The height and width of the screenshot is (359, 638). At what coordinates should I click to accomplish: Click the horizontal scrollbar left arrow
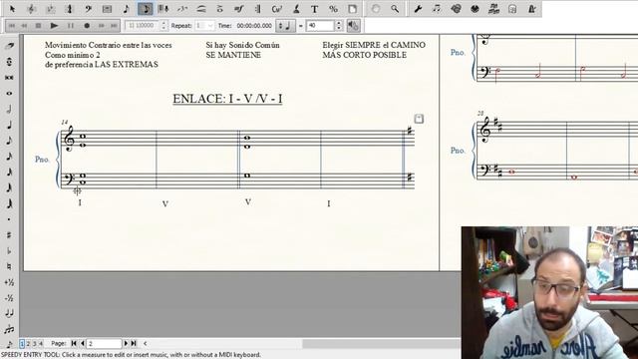(145, 343)
